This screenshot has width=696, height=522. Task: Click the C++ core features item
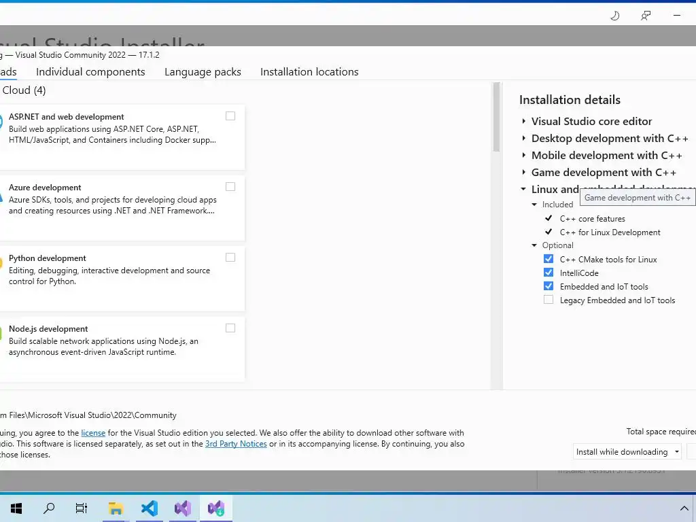click(x=593, y=218)
